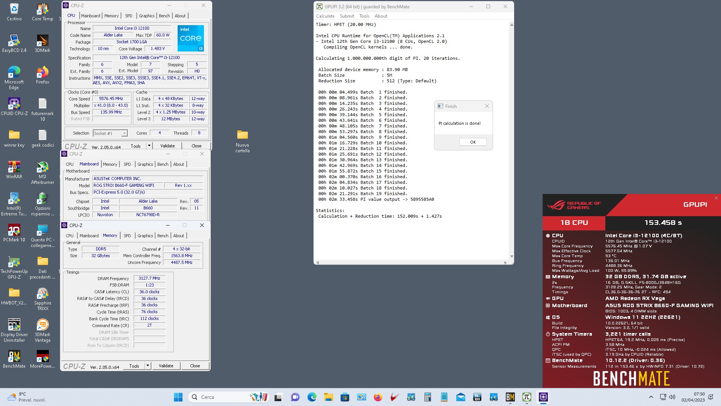Open About menu in GPUPI

[x=381, y=16]
